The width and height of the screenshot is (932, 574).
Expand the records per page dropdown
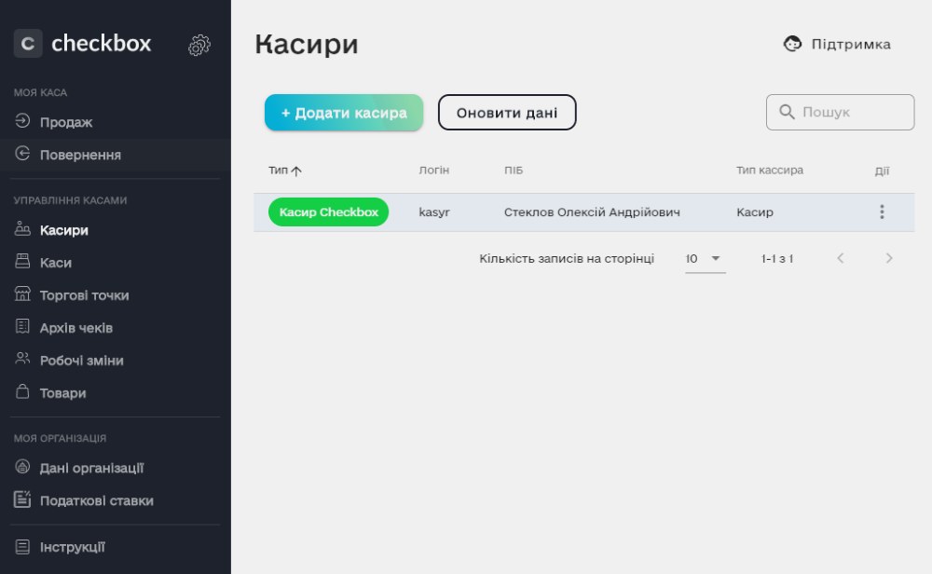[x=705, y=259]
